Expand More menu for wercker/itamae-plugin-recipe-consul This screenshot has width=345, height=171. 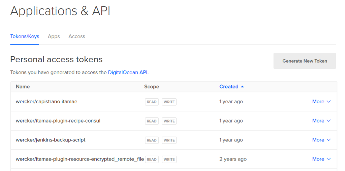coord(321,121)
